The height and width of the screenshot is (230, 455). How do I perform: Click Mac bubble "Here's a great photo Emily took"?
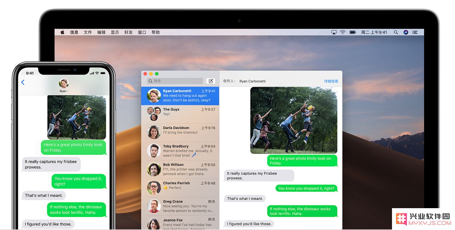pyautogui.click(x=302, y=161)
